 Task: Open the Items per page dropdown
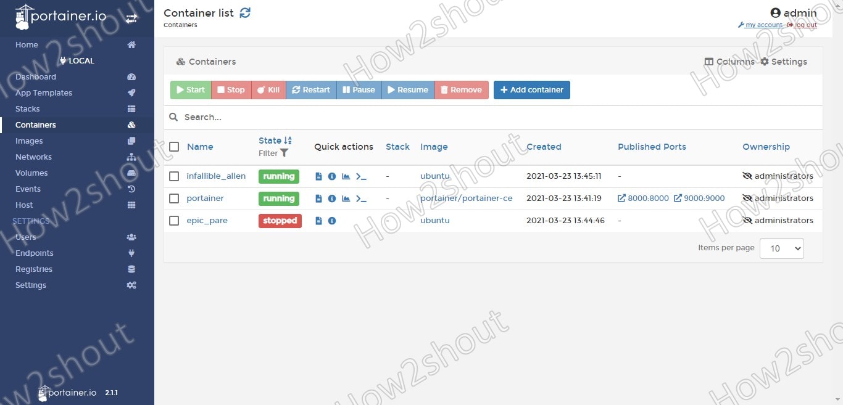[781, 248]
